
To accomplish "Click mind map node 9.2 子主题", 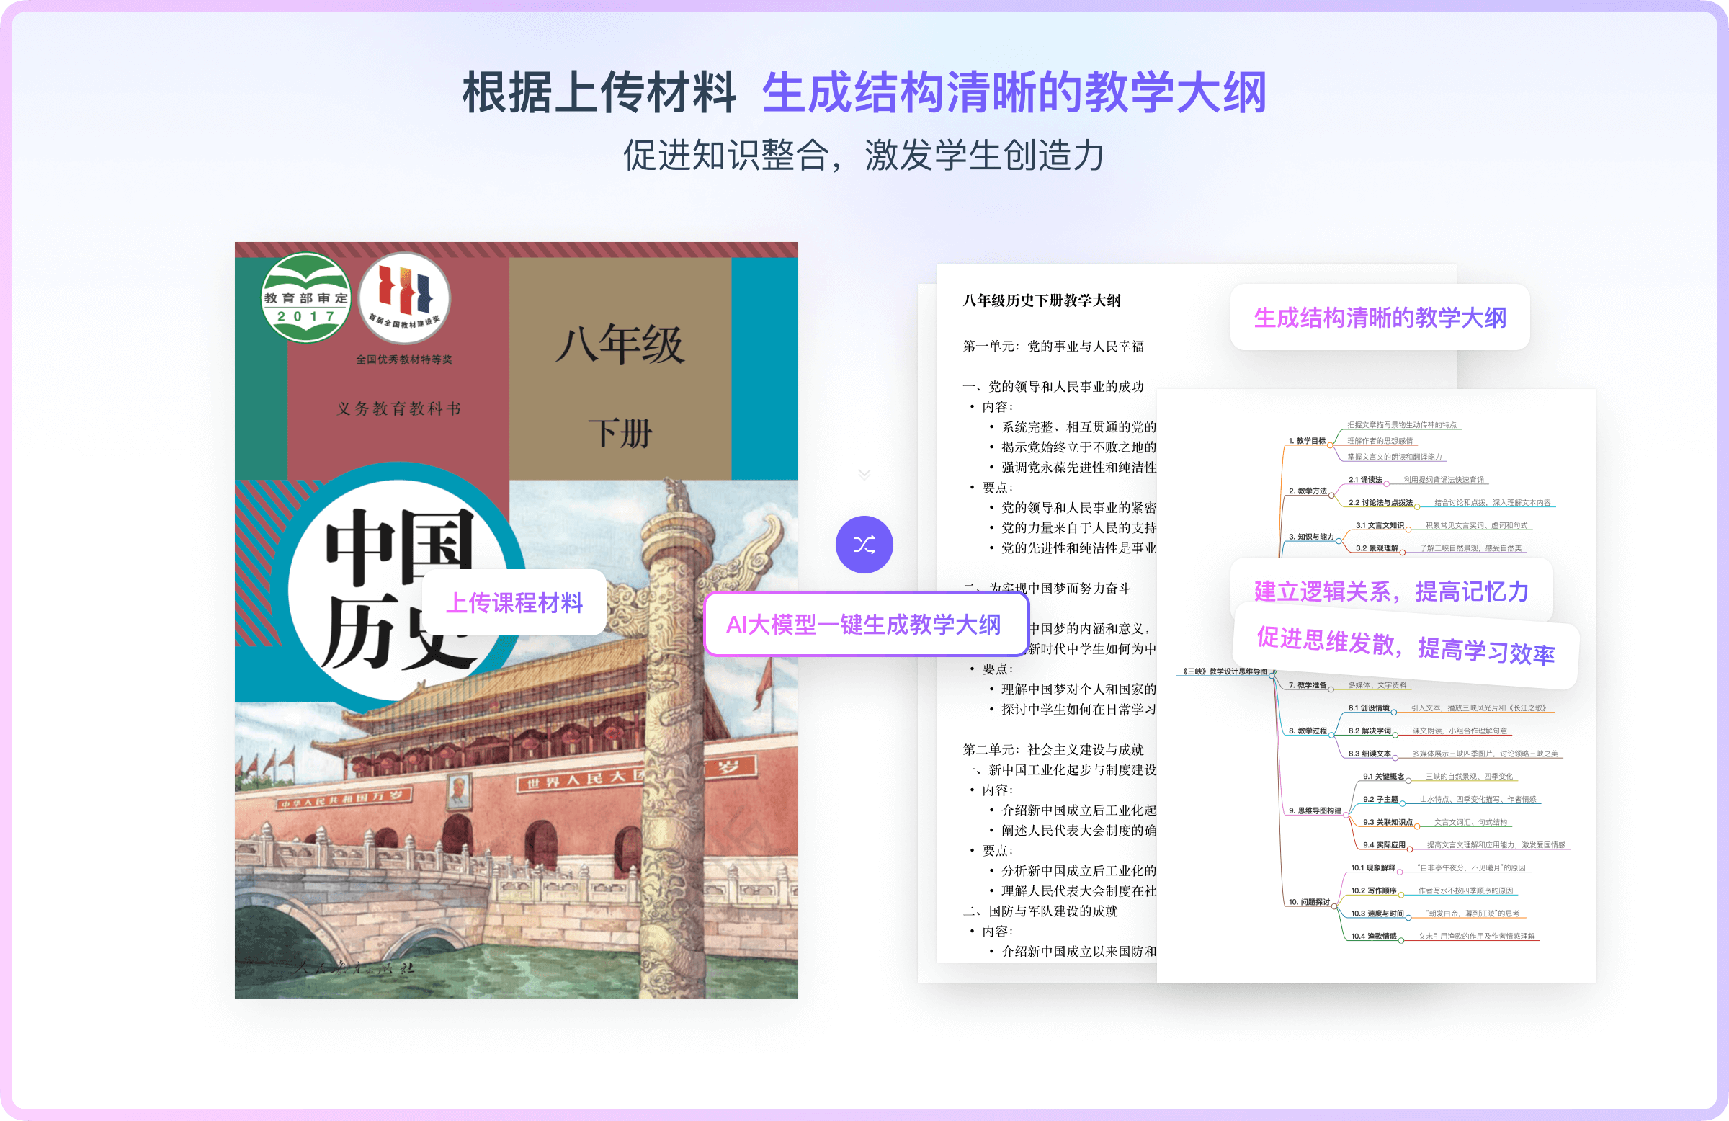I will click(x=1380, y=799).
